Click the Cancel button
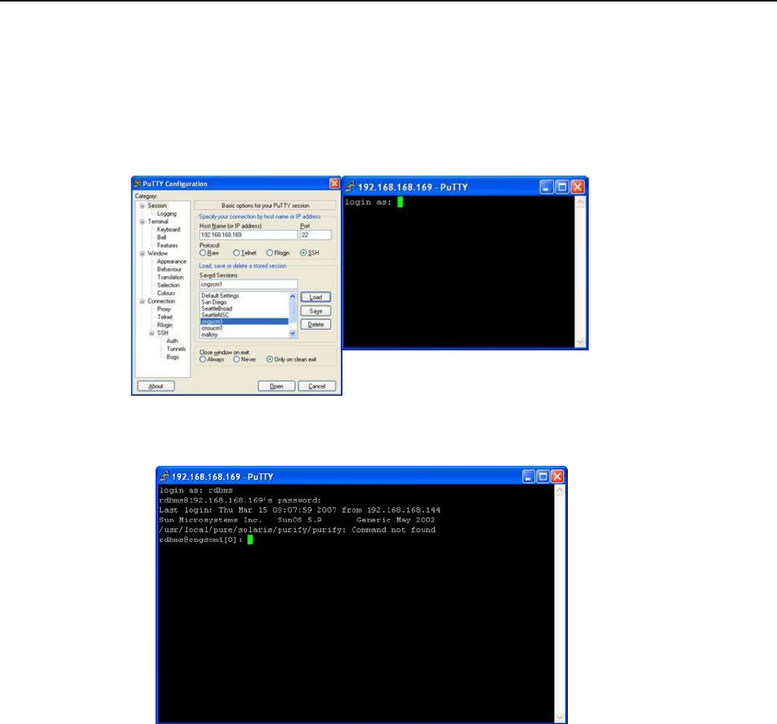 click(316, 386)
